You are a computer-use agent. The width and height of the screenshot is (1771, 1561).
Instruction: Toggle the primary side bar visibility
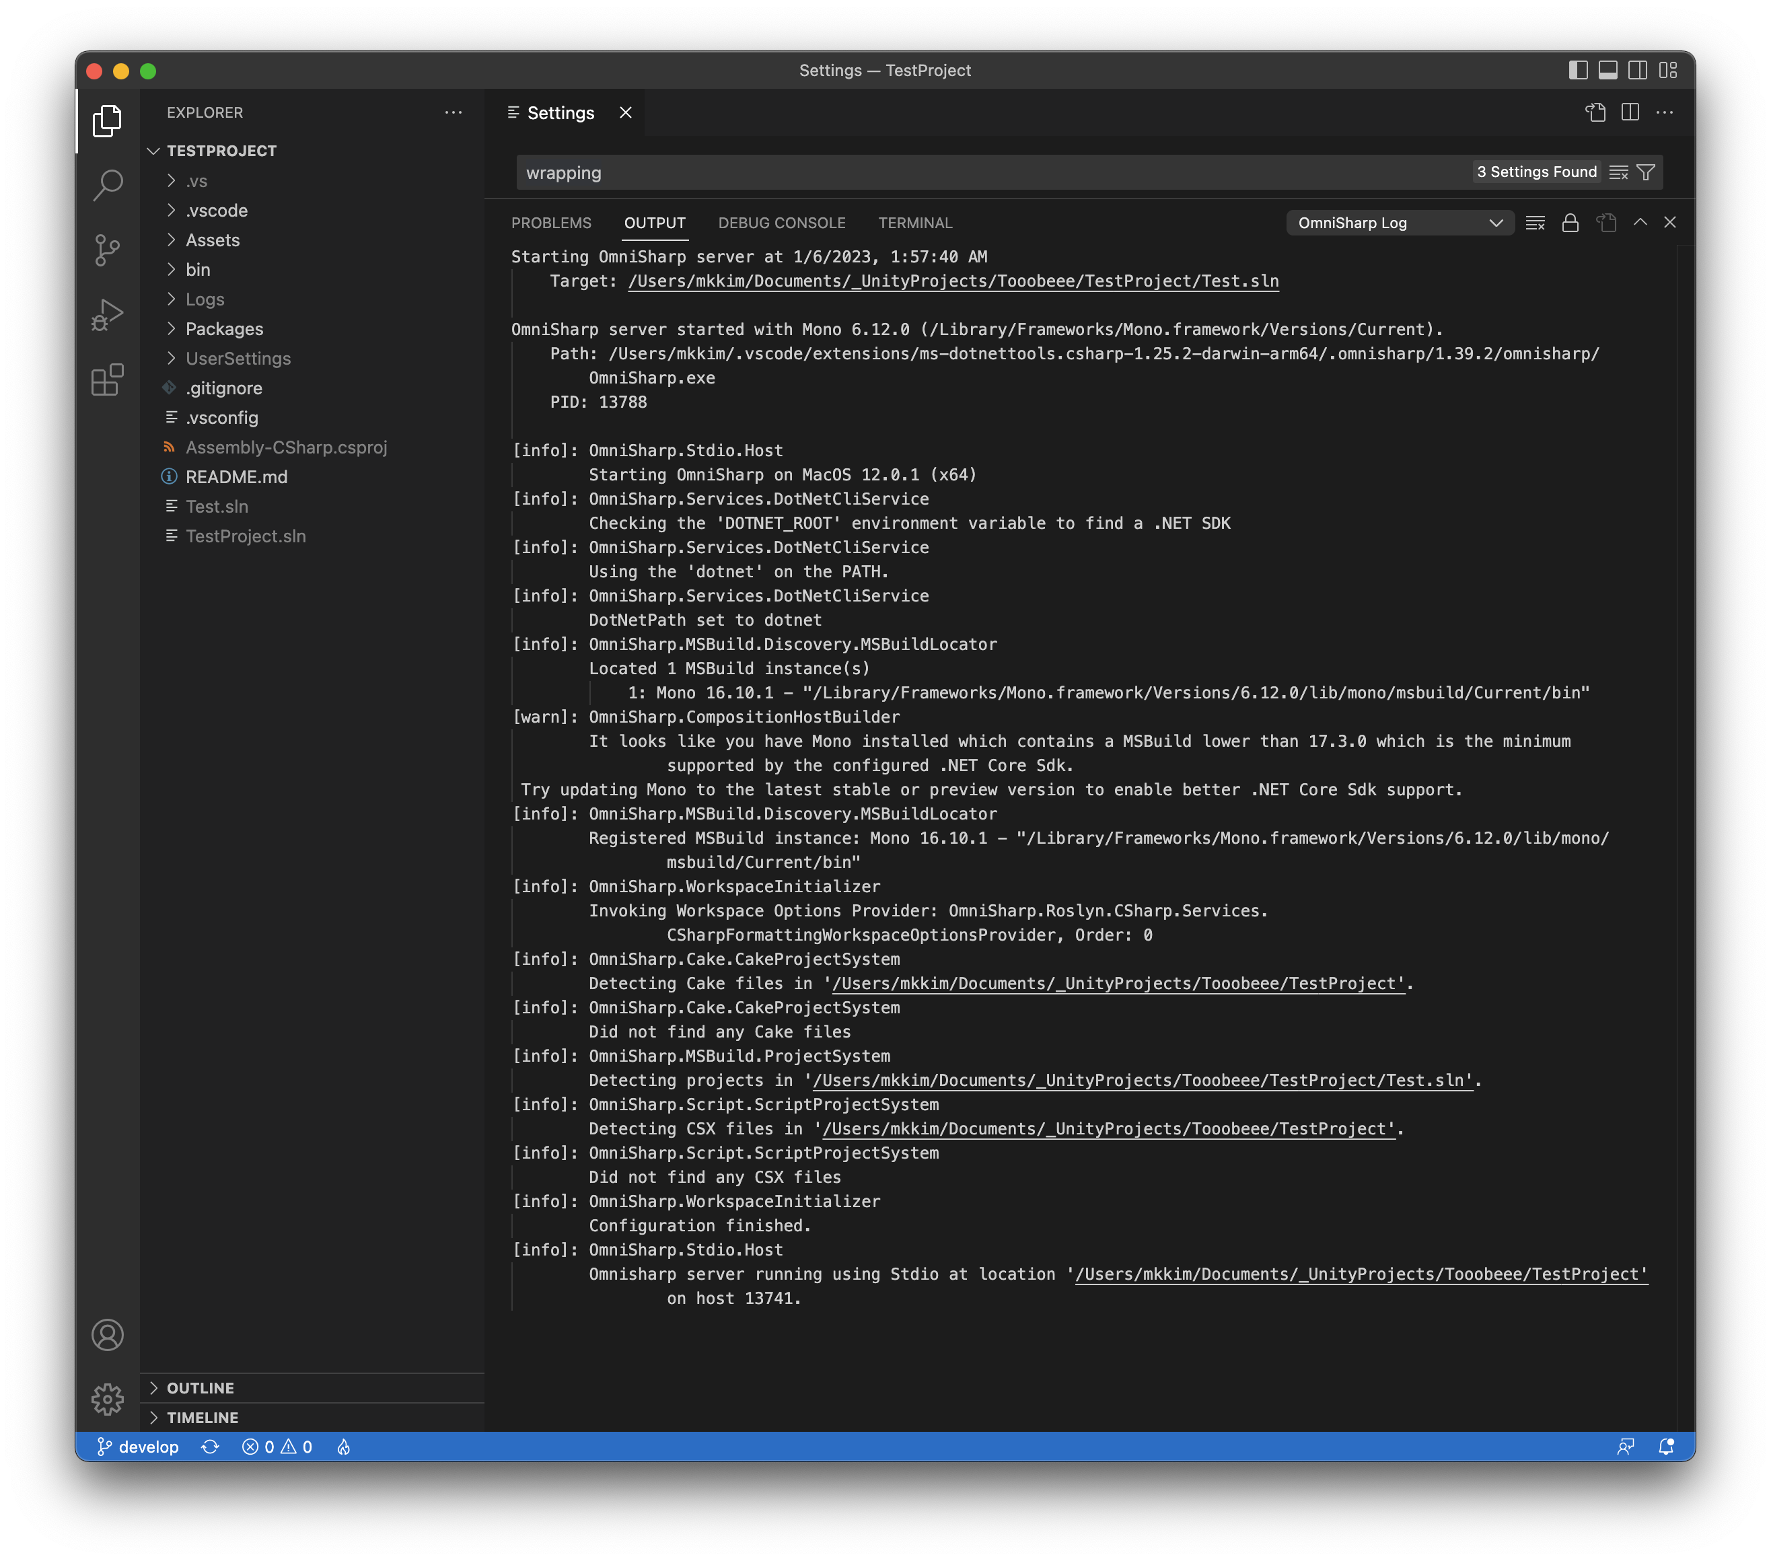click(1578, 70)
